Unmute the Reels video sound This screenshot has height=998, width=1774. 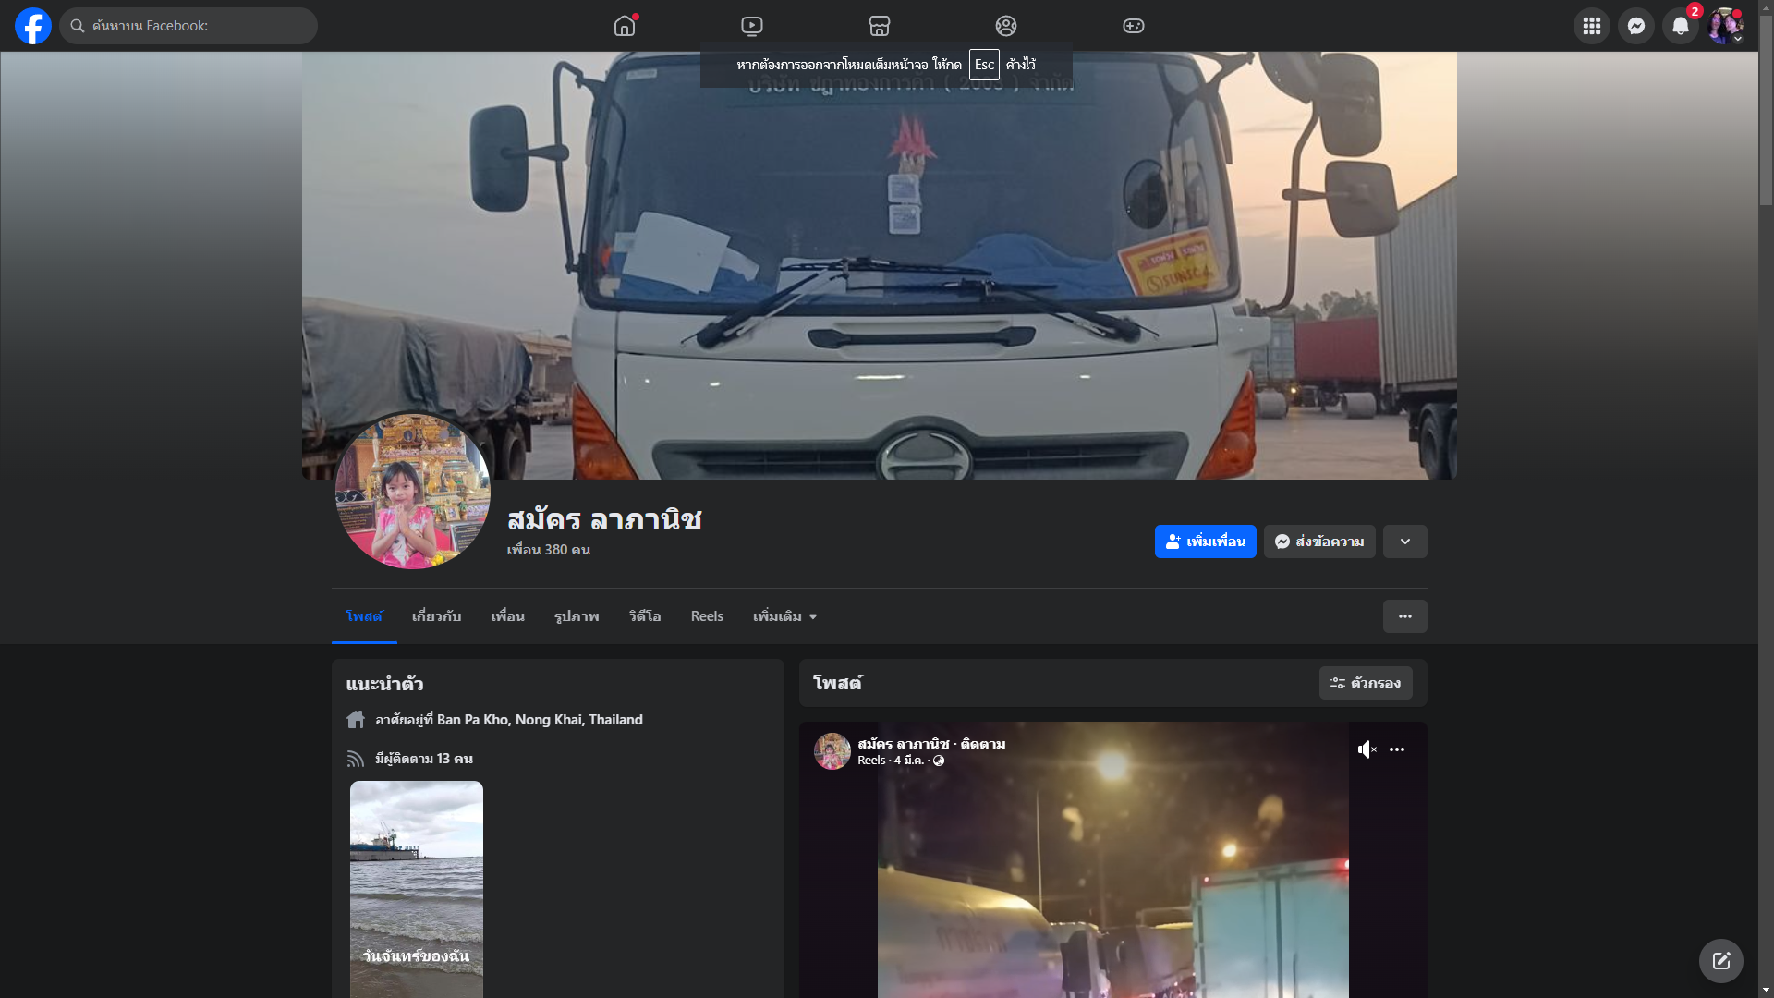click(x=1367, y=749)
